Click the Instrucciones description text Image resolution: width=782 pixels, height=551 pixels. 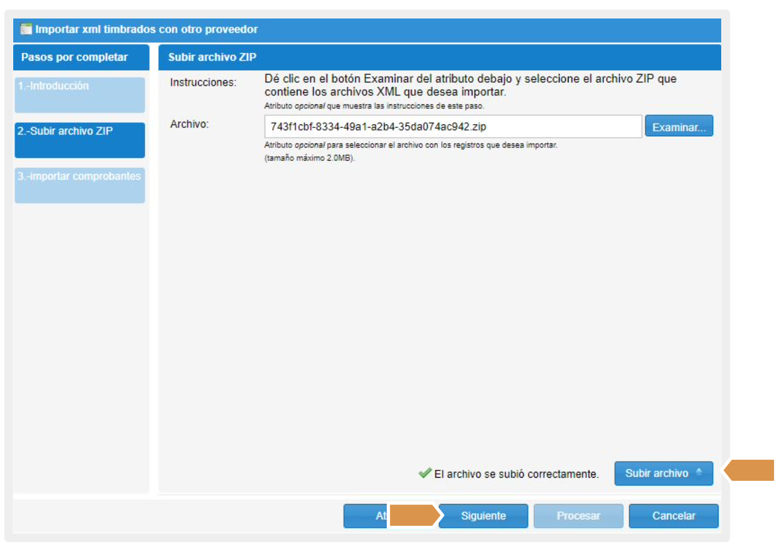[470, 85]
